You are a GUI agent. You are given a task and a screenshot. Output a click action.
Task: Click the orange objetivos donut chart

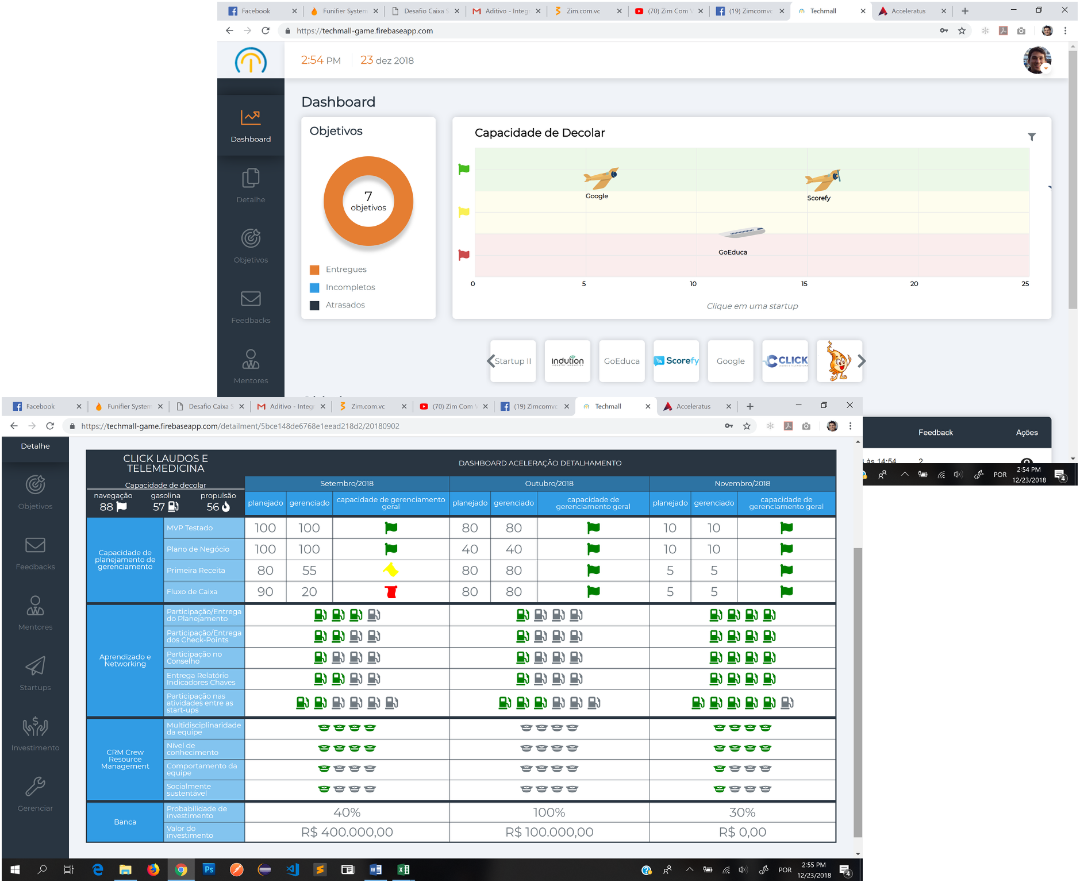coord(368,201)
